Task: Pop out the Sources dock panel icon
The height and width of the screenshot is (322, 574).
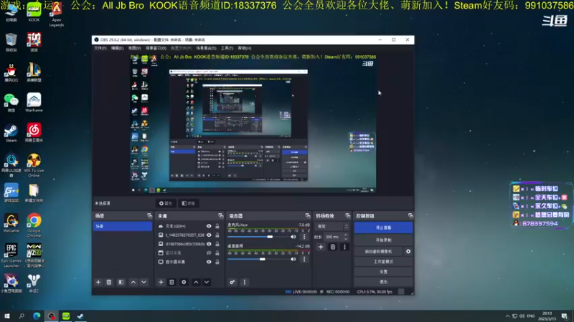Action: point(220,216)
